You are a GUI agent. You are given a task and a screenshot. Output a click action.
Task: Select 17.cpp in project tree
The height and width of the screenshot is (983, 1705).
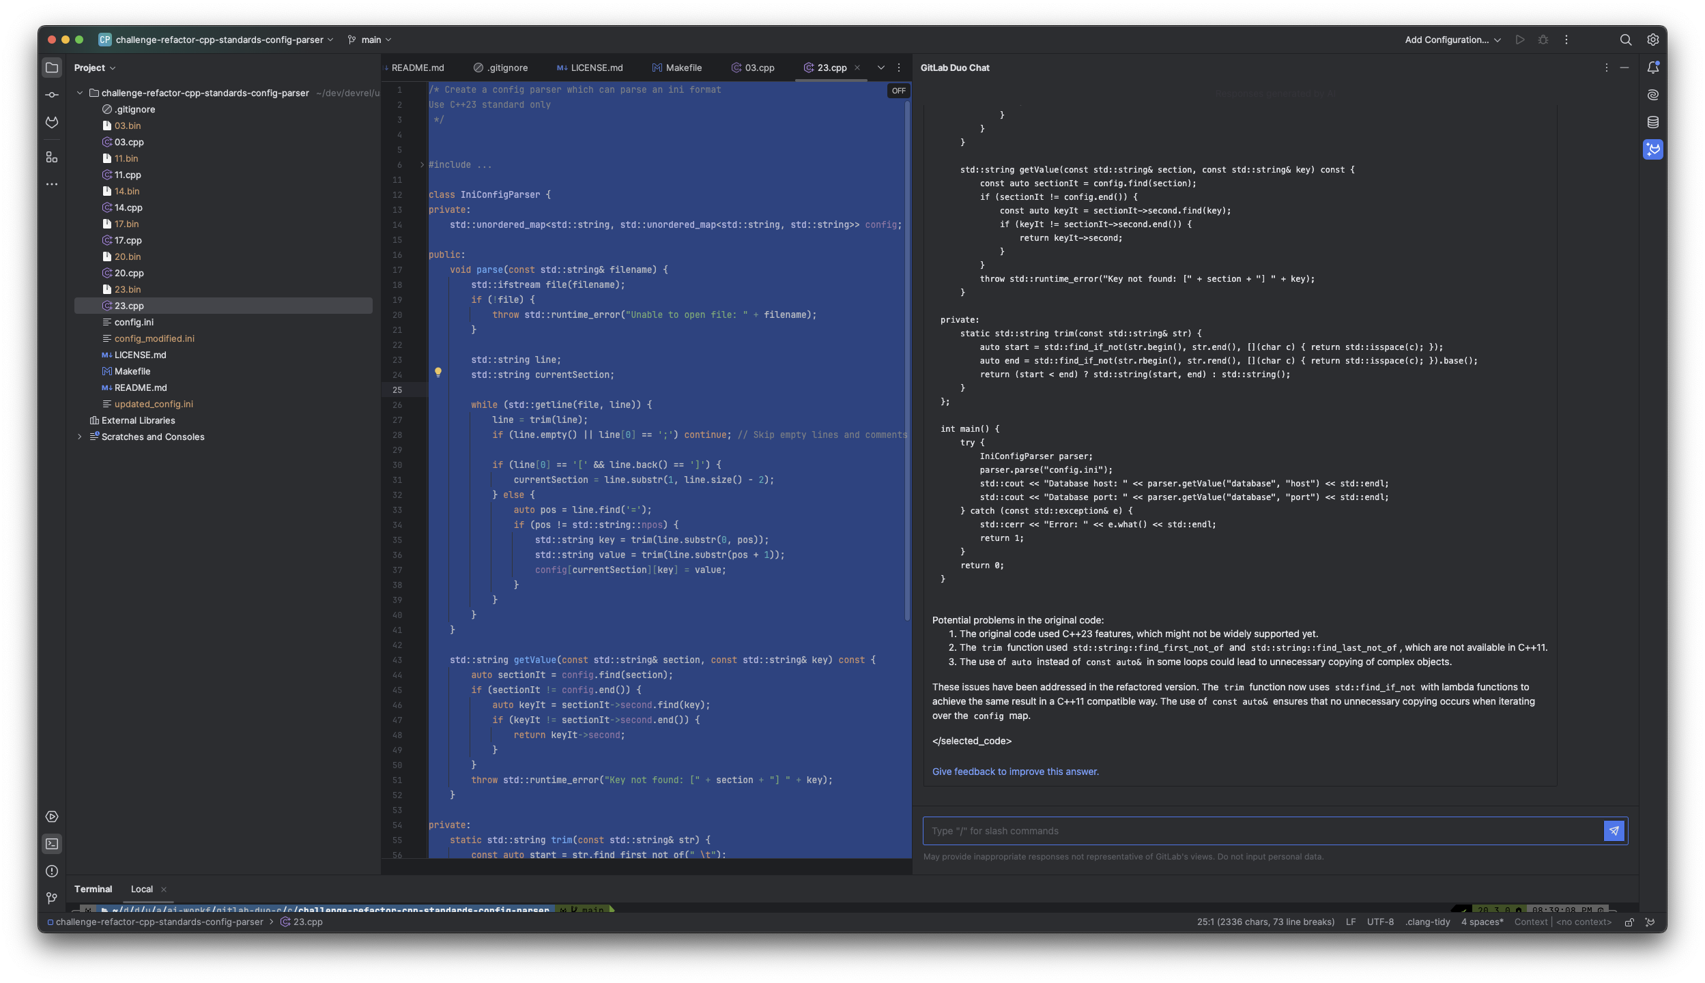click(x=128, y=240)
